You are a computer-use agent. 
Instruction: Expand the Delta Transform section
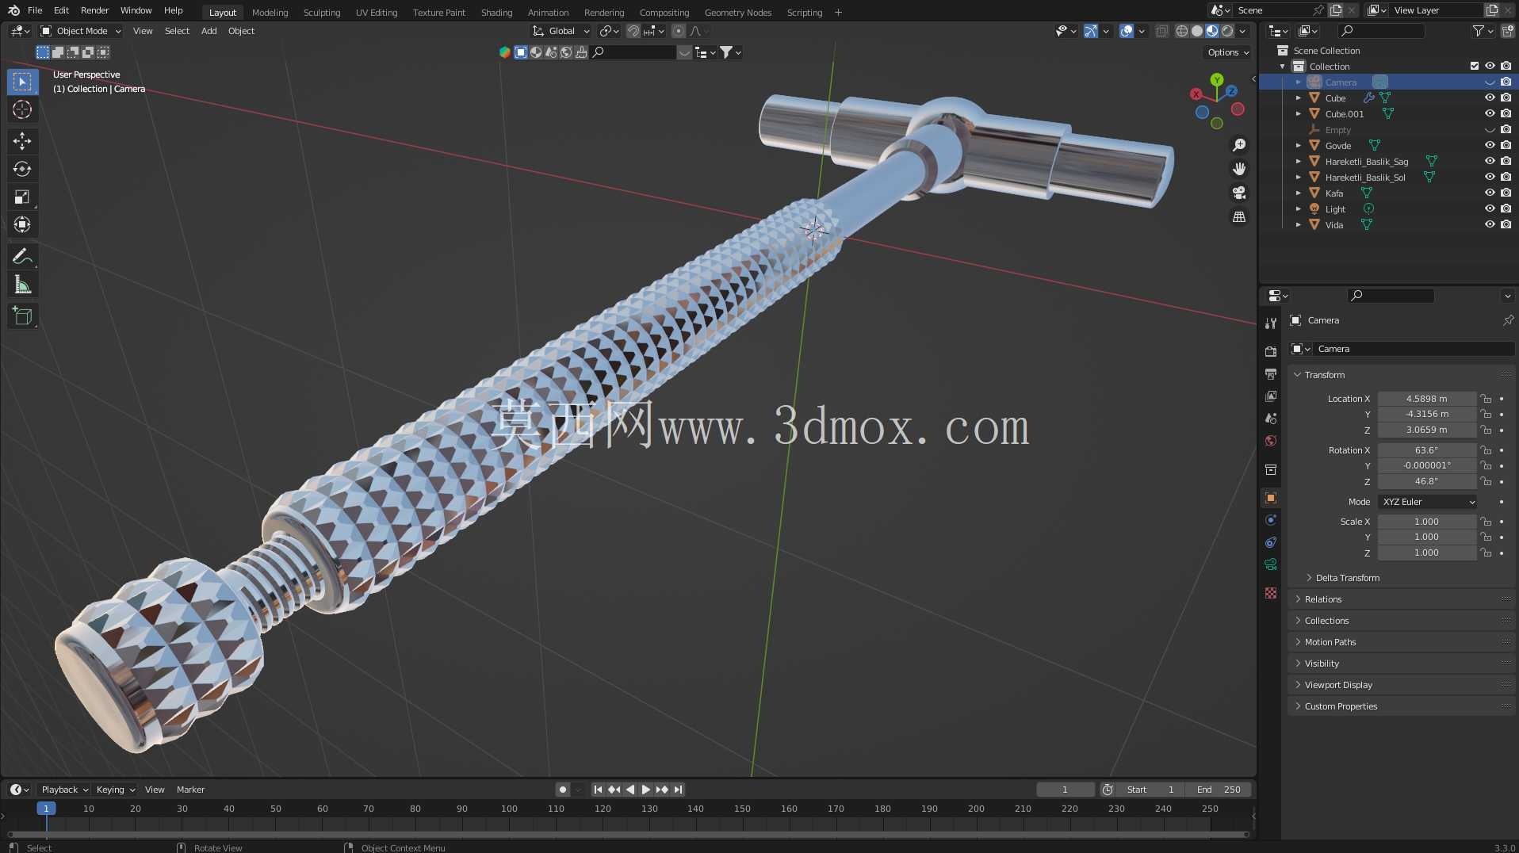click(1347, 578)
